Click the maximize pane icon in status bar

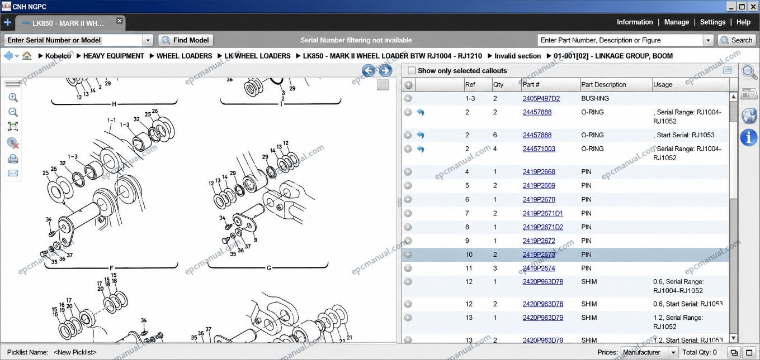pyautogui.click(x=749, y=352)
